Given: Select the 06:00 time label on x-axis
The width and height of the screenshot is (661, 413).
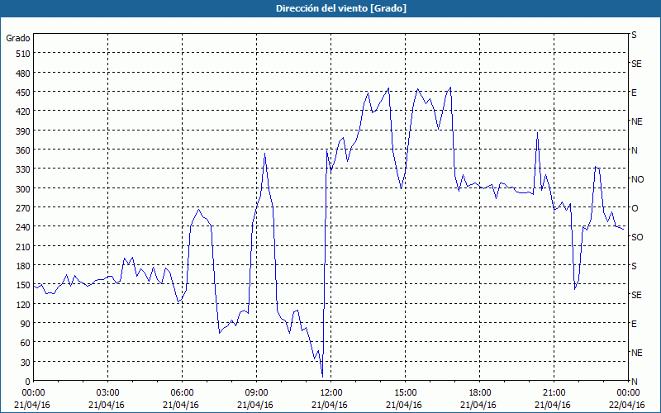Looking at the screenshot, I should coord(182,393).
